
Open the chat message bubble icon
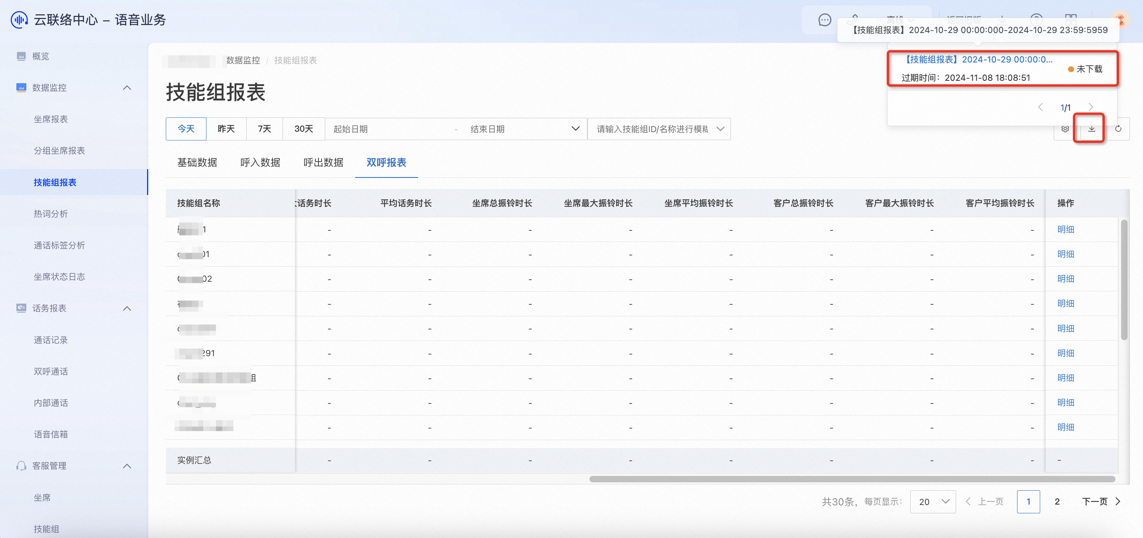tap(825, 20)
